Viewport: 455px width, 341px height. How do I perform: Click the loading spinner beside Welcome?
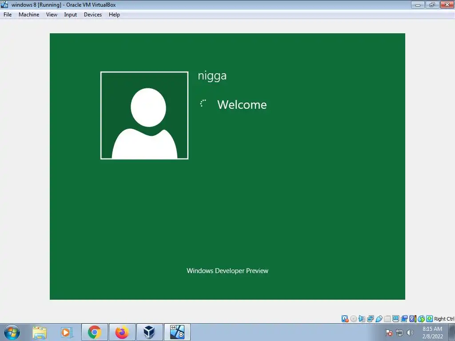(x=203, y=103)
